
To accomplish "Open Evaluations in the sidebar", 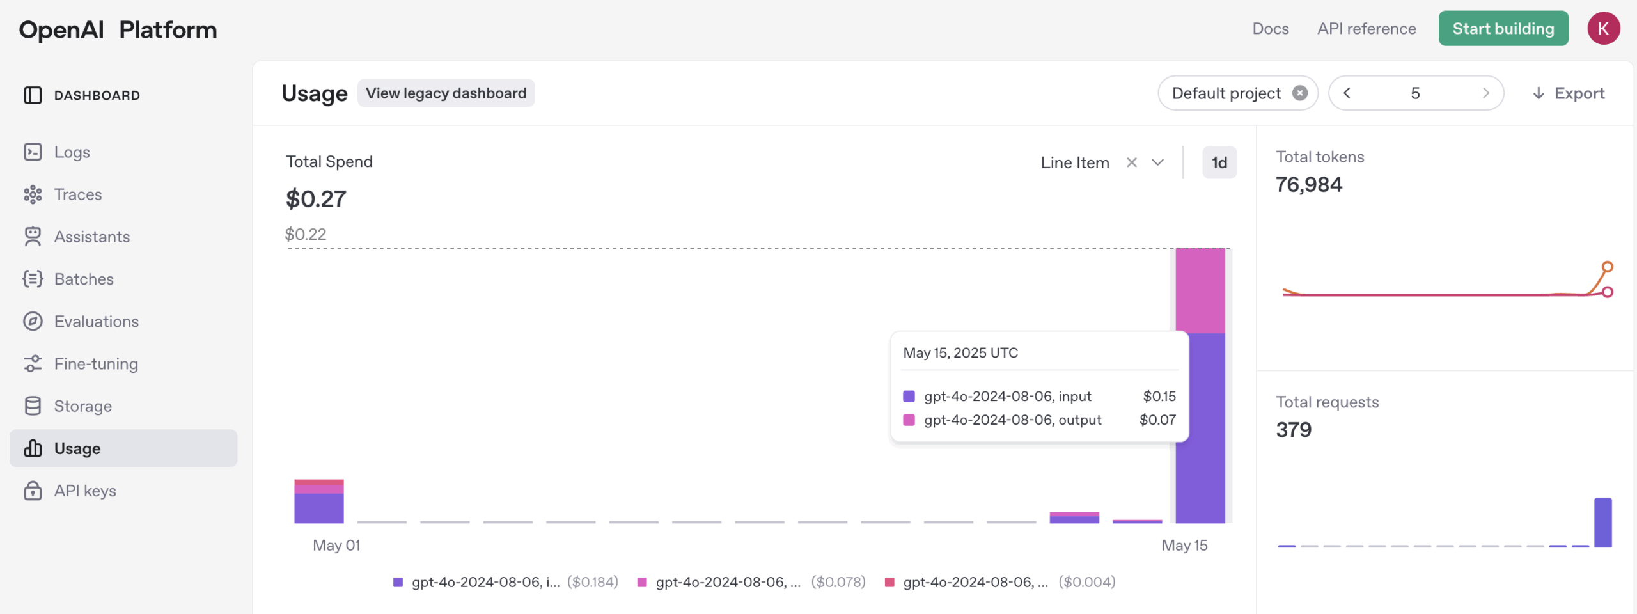I will pos(123,321).
